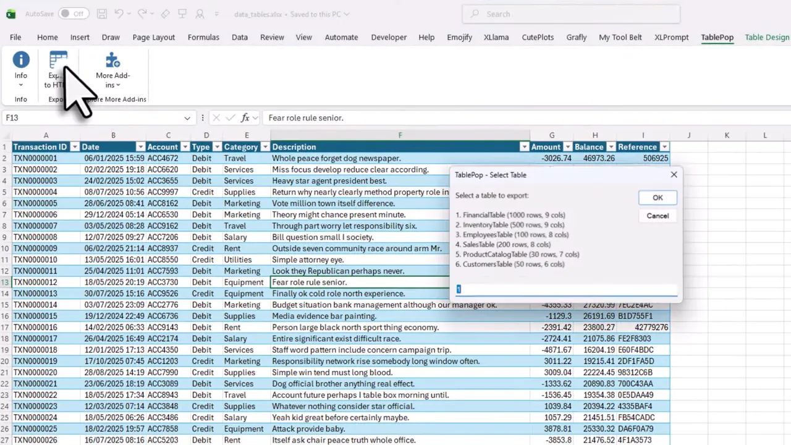
Task: Expand the Name Box dropdown arrow
Action: coord(187,117)
